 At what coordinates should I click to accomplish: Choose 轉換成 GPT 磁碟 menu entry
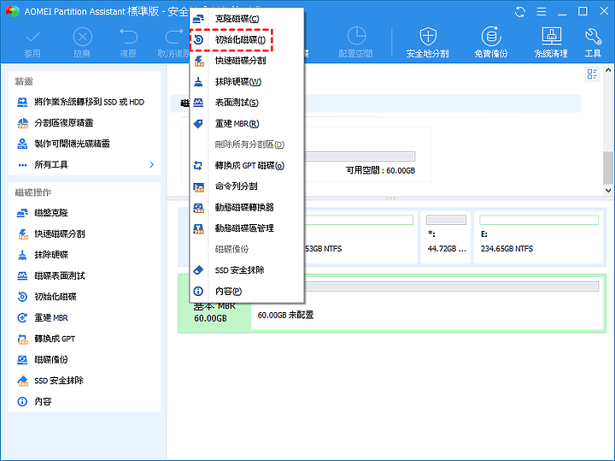coord(247,165)
